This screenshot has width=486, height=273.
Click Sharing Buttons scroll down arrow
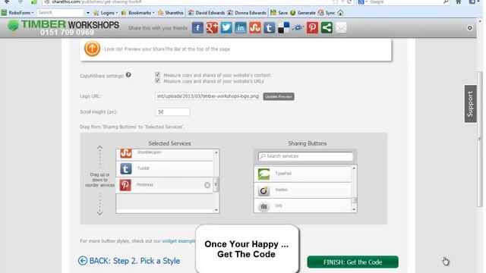coord(354,209)
